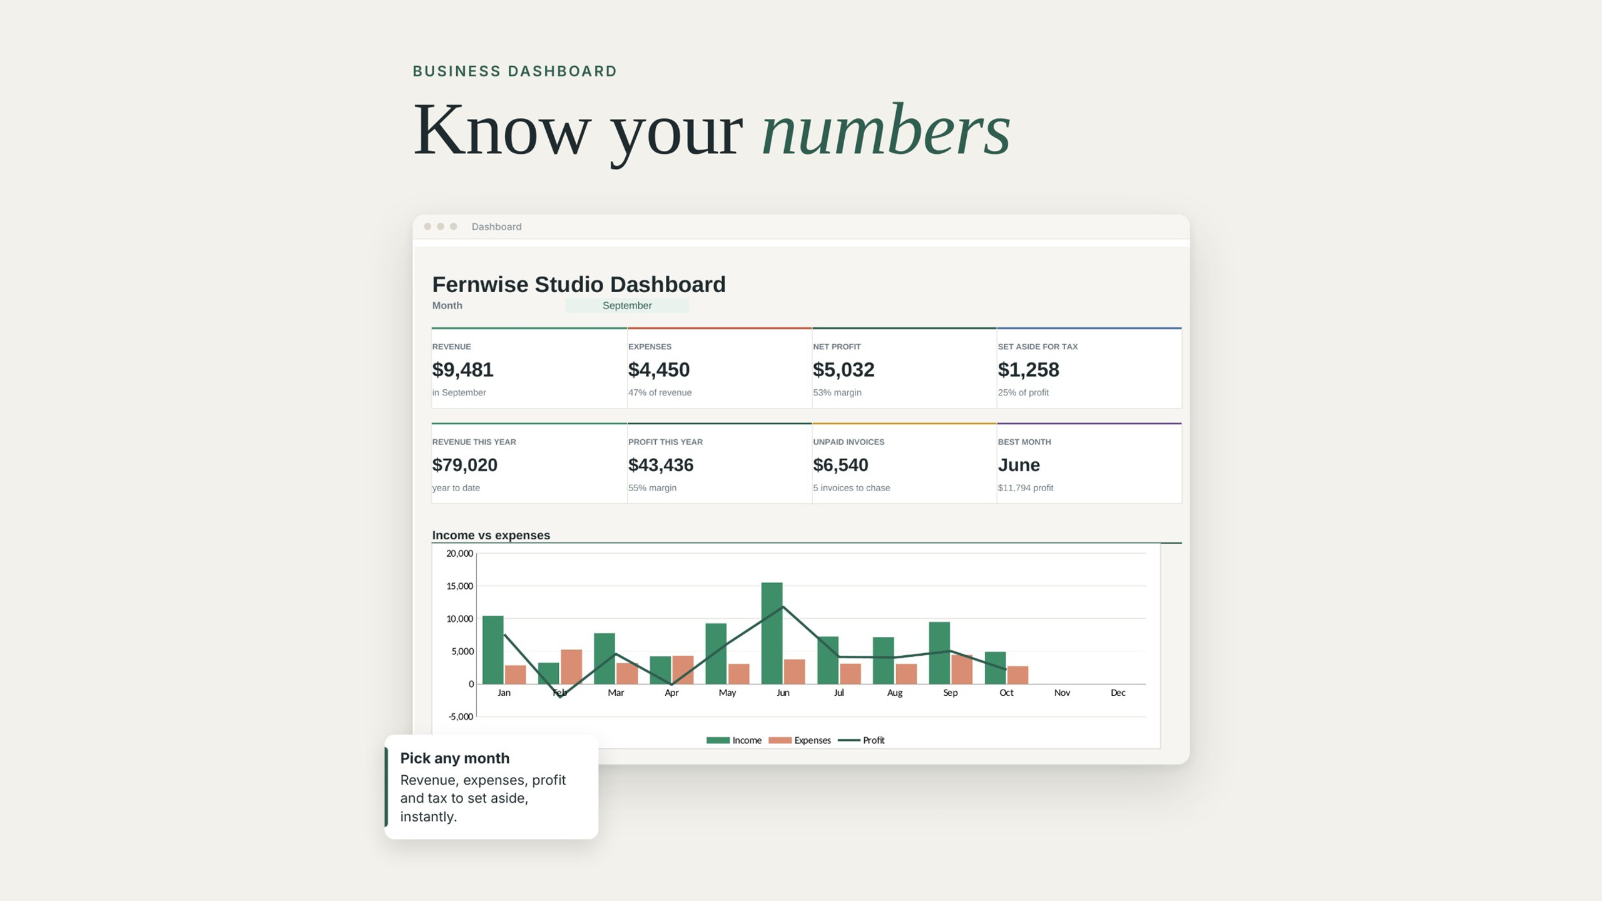1602x901 pixels.
Task: Select the $43,436 yearly profit value
Action: 661,465
